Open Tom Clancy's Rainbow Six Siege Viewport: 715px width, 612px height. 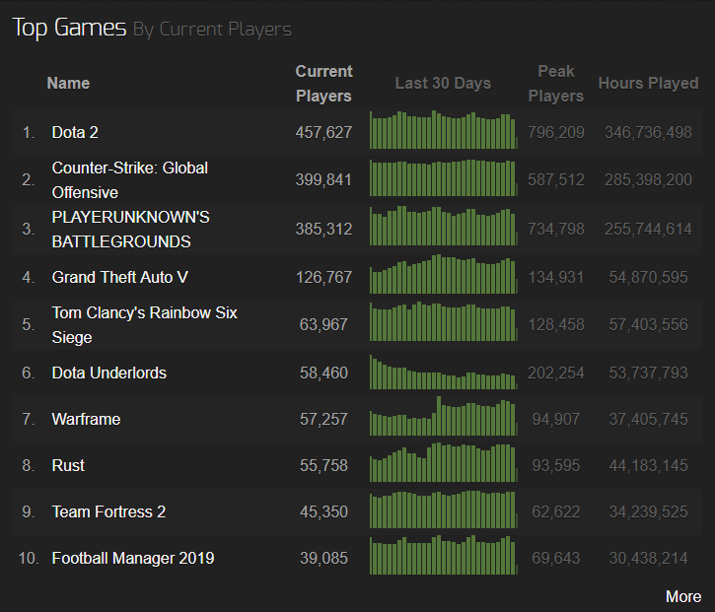pyautogui.click(x=144, y=324)
